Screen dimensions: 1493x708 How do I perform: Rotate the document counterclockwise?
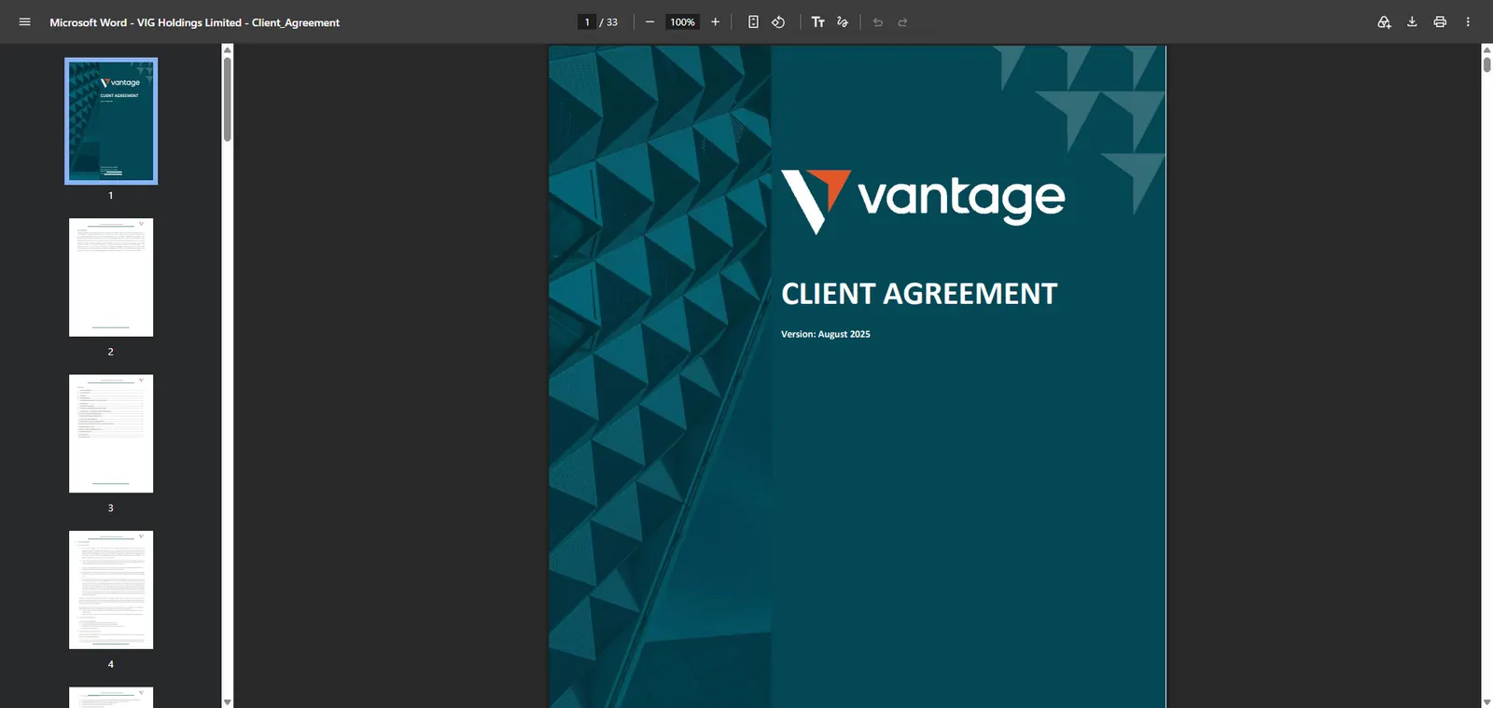coord(778,22)
